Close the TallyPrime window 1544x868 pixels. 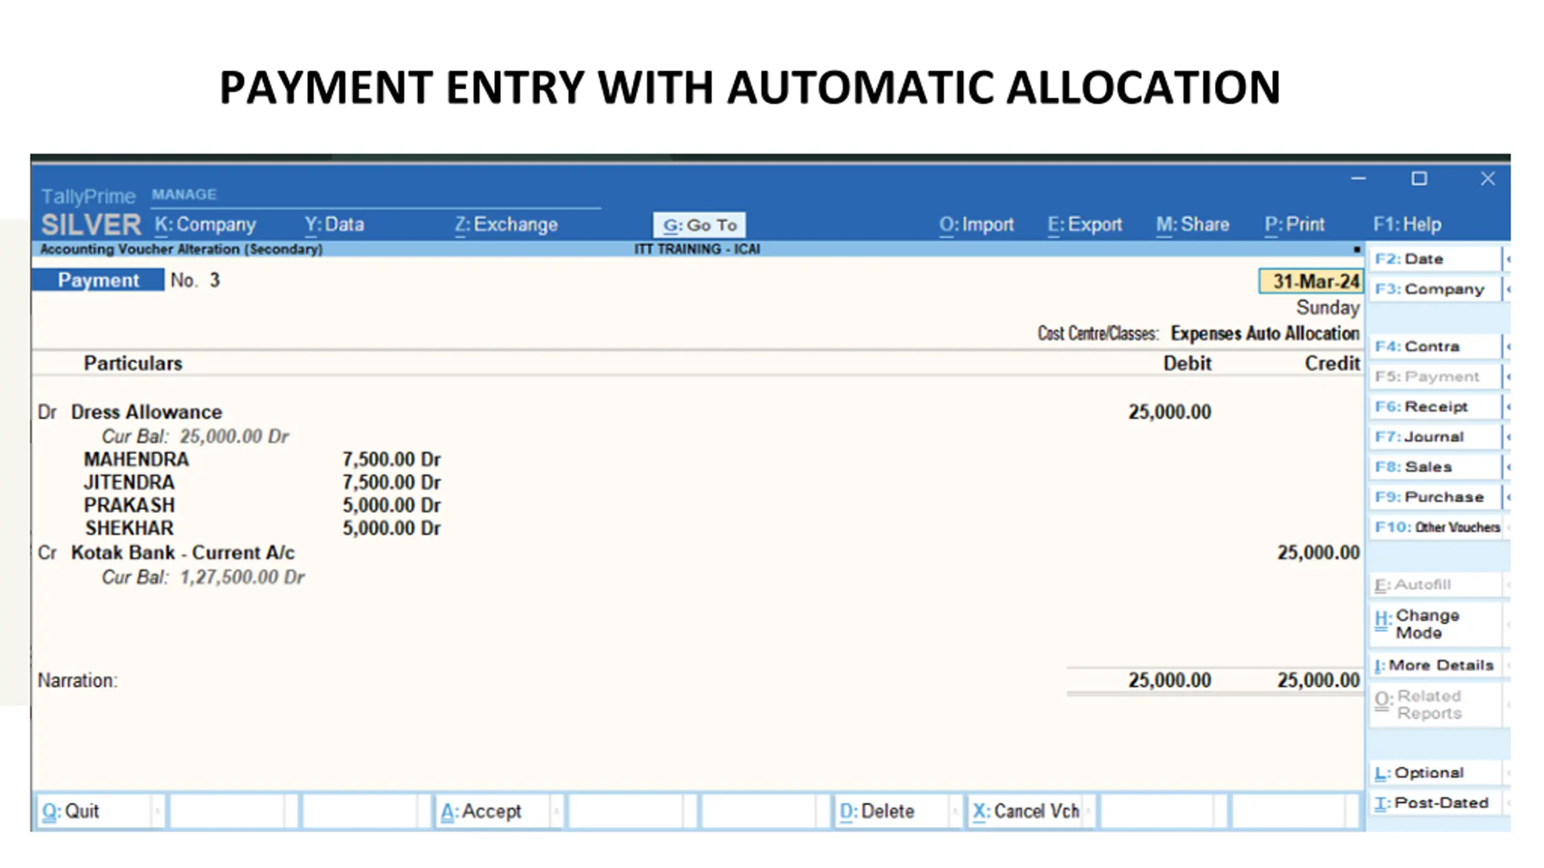[1488, 178]
